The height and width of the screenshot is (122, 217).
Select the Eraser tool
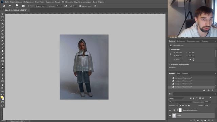click(x=2, y=58)
